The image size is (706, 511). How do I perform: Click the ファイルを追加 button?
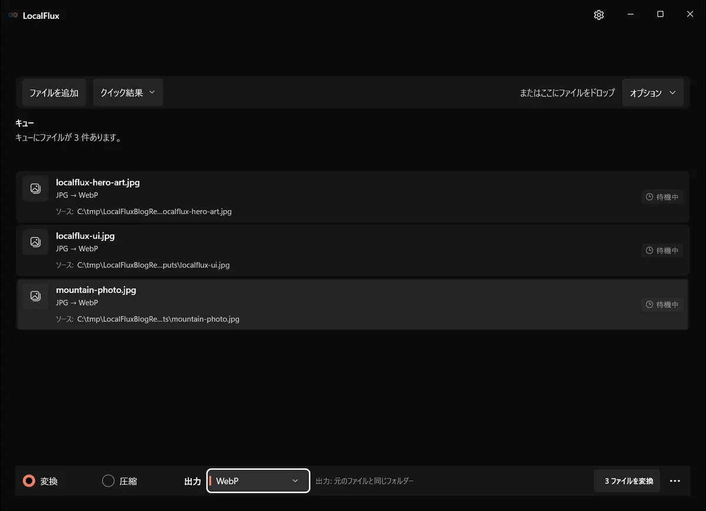54,93
